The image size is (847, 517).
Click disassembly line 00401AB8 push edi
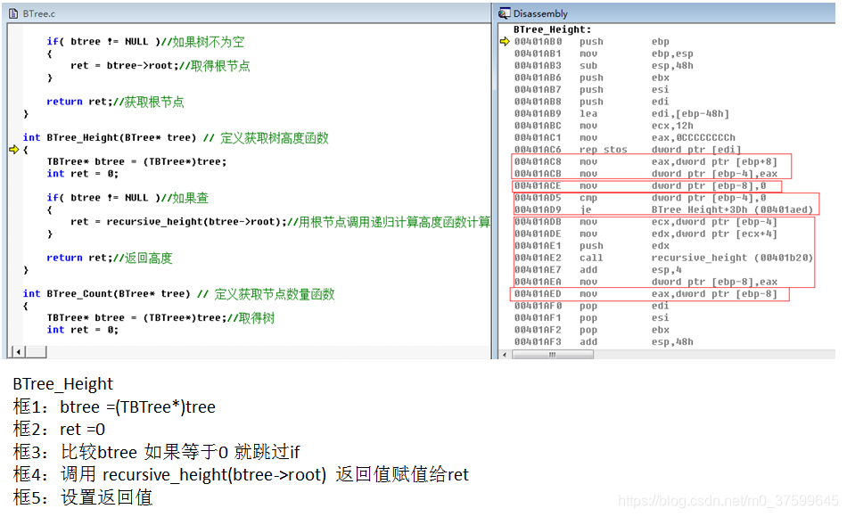pos(591,102)
